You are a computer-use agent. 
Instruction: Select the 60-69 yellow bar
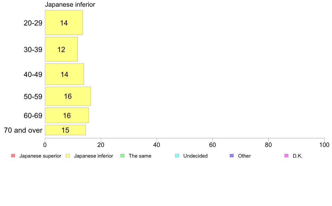[67, 115]
